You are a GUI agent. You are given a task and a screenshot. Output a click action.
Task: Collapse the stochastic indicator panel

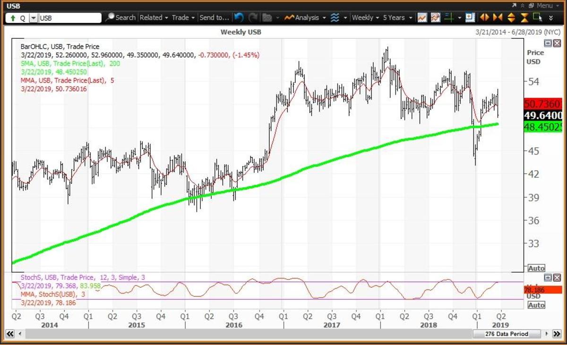tap(548, 277)
